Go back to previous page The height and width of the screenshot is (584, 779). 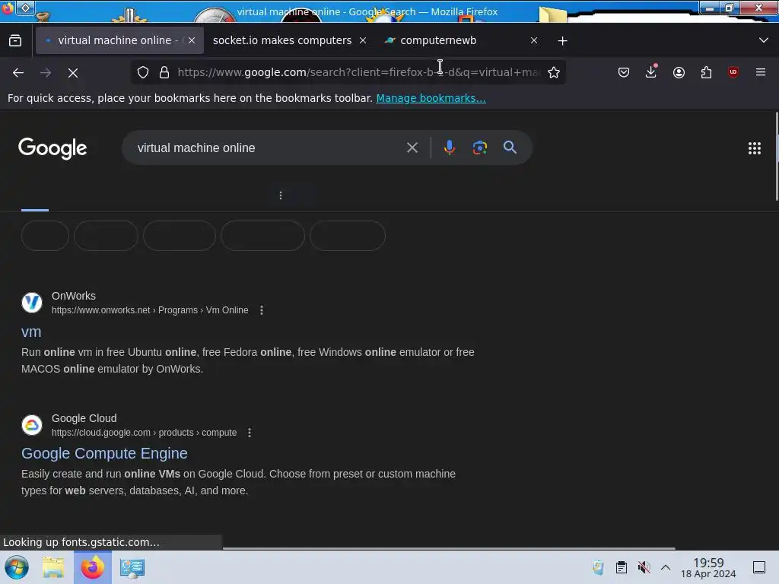(18, 72)
